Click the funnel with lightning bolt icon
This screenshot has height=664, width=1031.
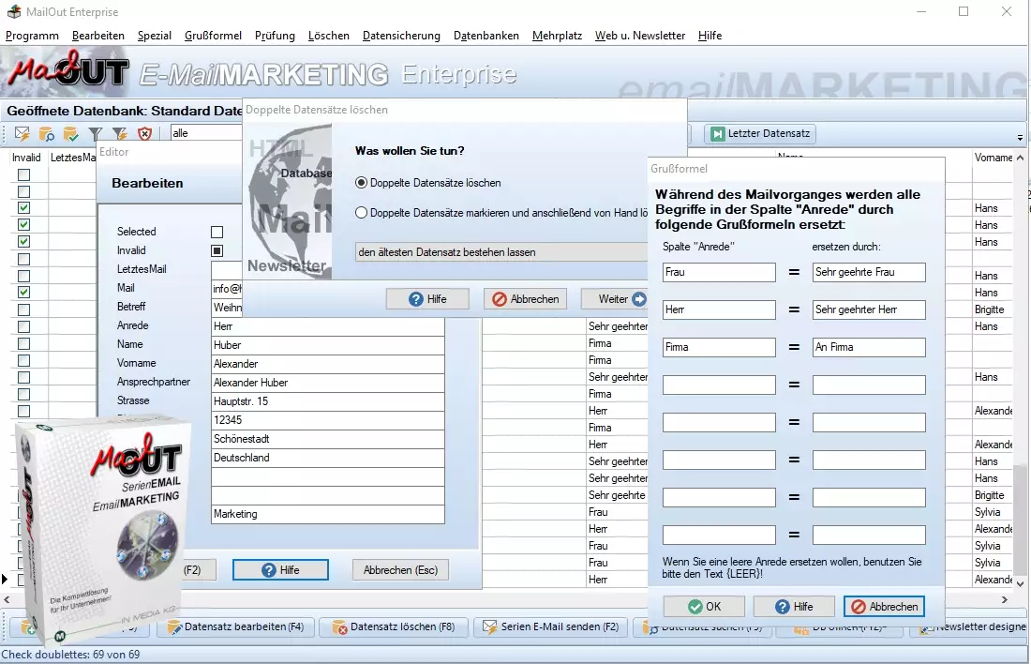coord(120,133)
